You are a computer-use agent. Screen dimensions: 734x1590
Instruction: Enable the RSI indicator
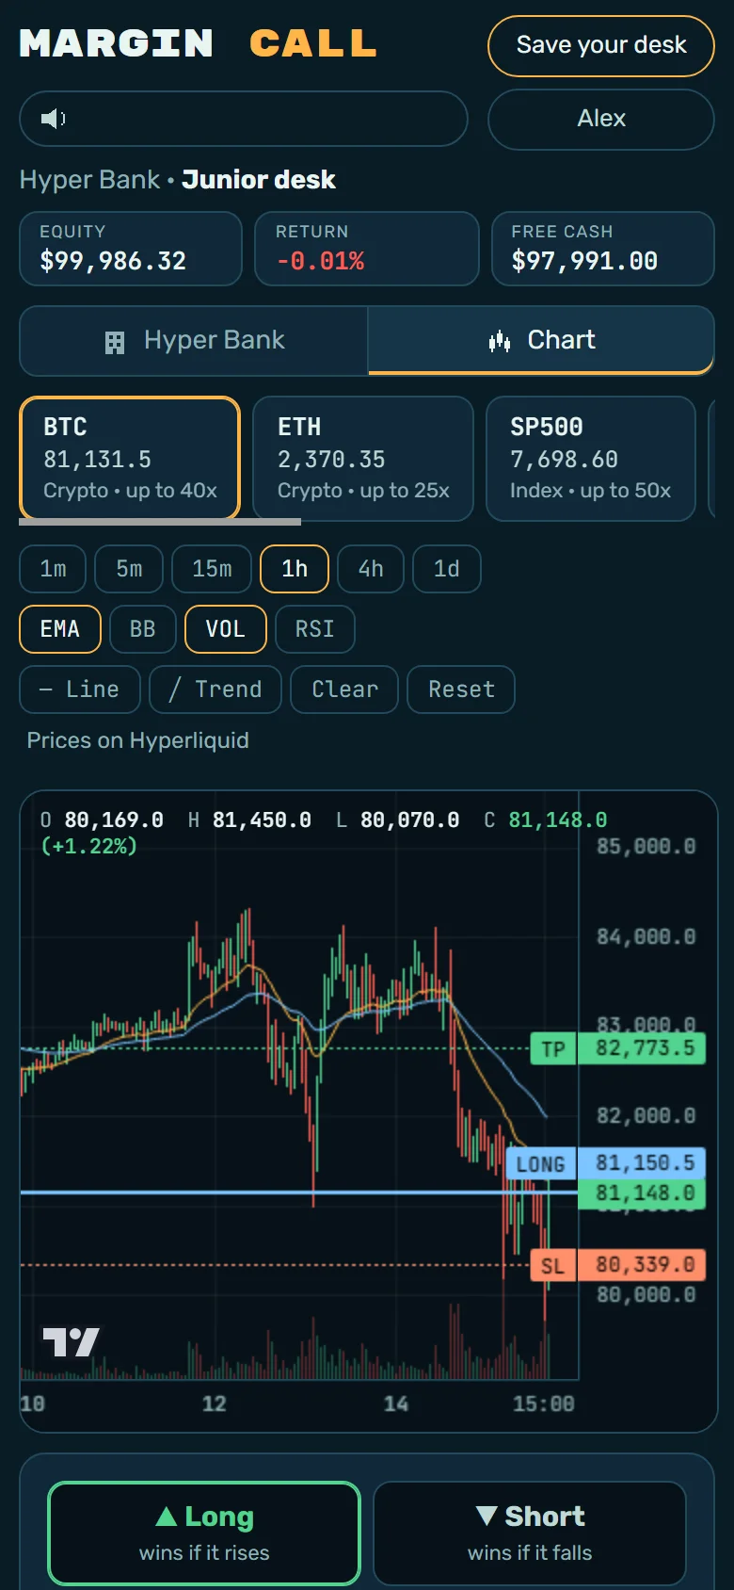click(x=315, y=629)
